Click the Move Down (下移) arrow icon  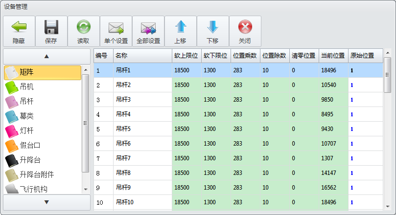(212, 27)
